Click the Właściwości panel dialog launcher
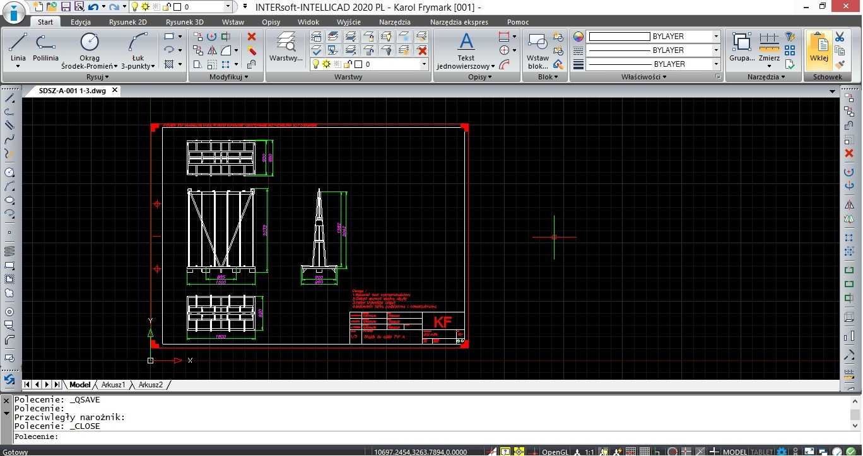863x456 pixels. pos(718,77)
